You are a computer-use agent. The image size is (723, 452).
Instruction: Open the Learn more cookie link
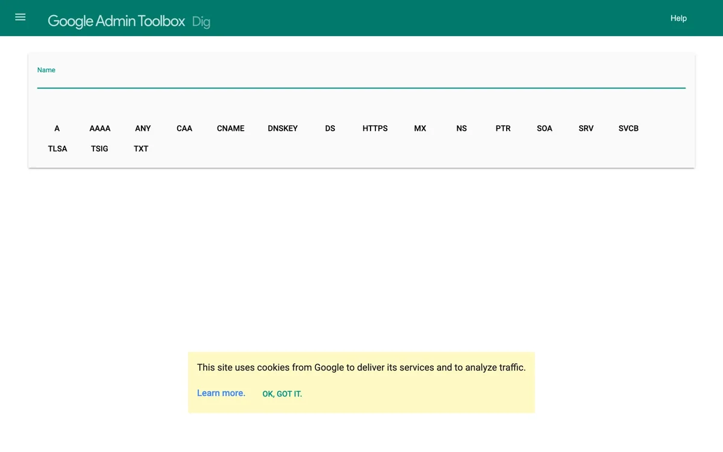(221, 393)
